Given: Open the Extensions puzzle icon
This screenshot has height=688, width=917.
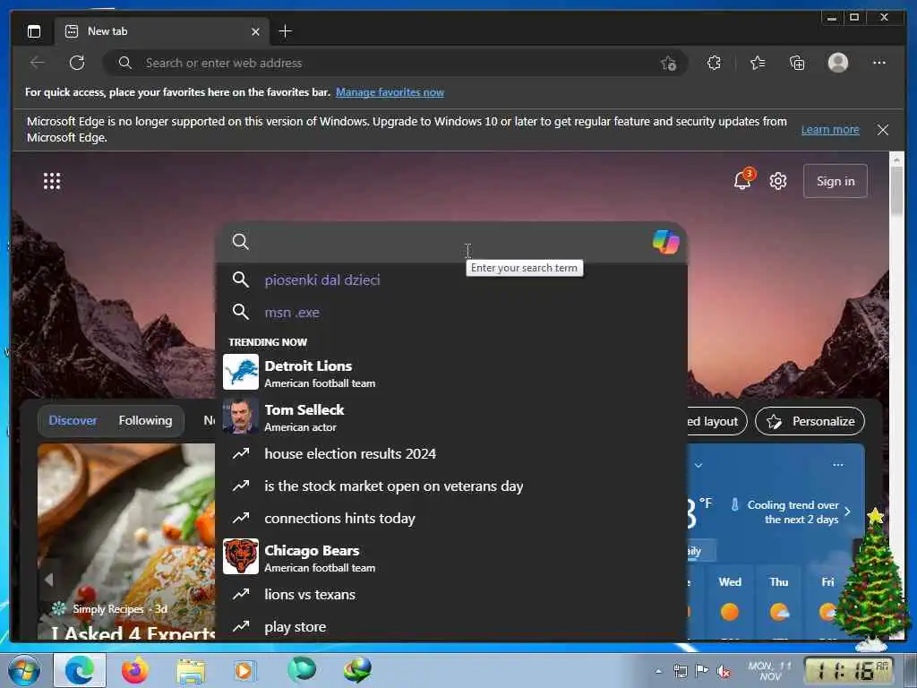Looking at the screenshot, I should (714, 63).
